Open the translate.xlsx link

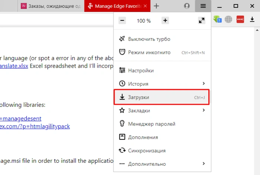pyautogui.click(x=14, y=66)
